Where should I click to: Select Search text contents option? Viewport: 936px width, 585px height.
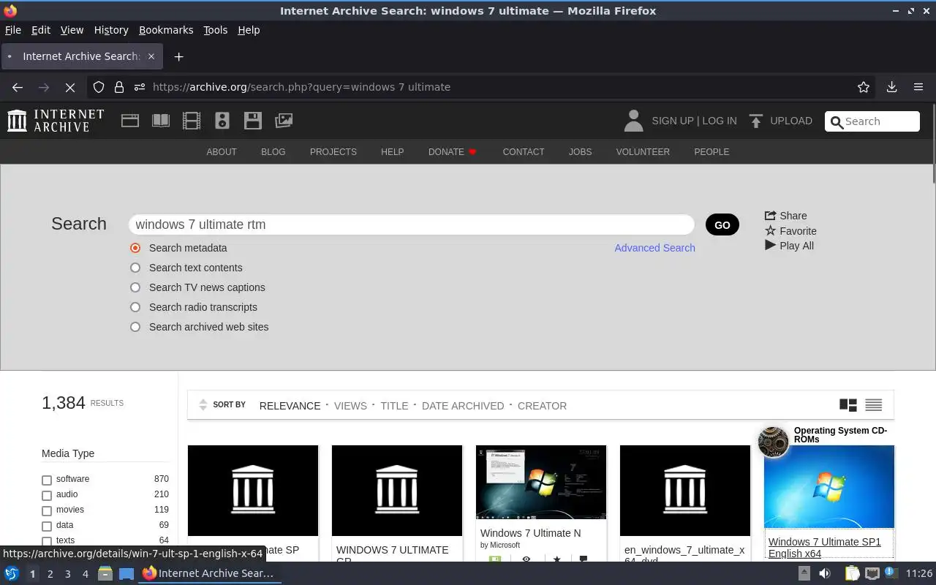(135, 268)
